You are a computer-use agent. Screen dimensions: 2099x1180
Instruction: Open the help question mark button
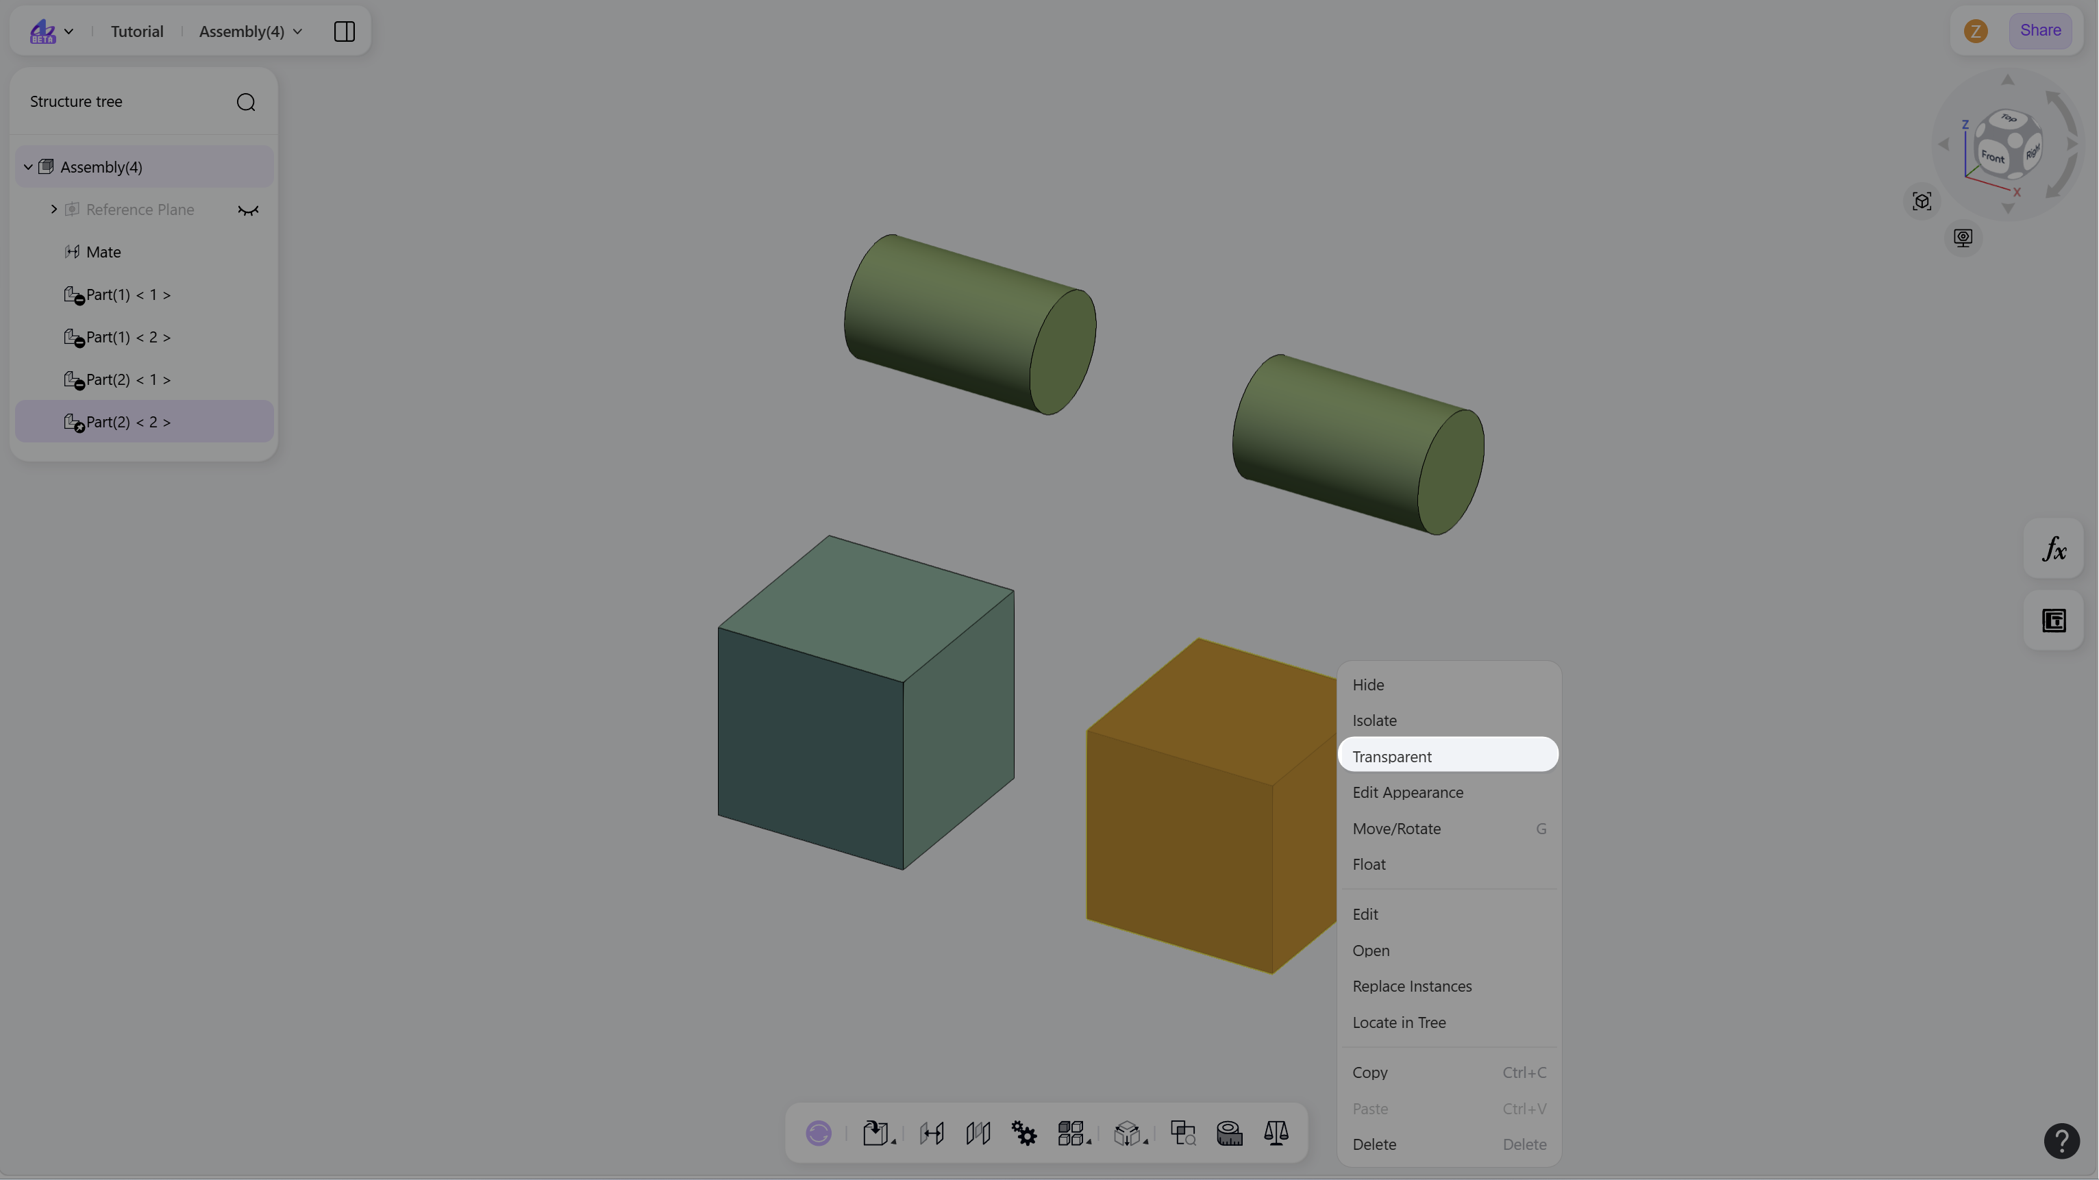(x=2061, y=1140)
